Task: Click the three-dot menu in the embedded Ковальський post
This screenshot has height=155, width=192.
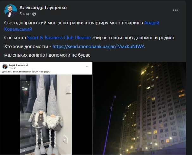Action: [x=87, y=66]
